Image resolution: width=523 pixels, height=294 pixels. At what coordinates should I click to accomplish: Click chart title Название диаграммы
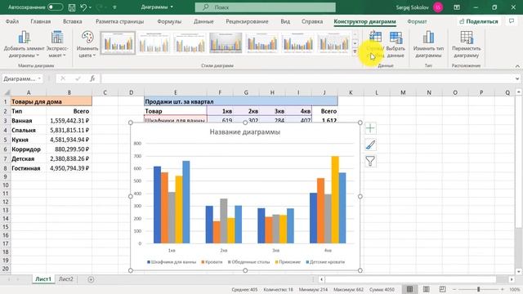[x=245, y=132]
